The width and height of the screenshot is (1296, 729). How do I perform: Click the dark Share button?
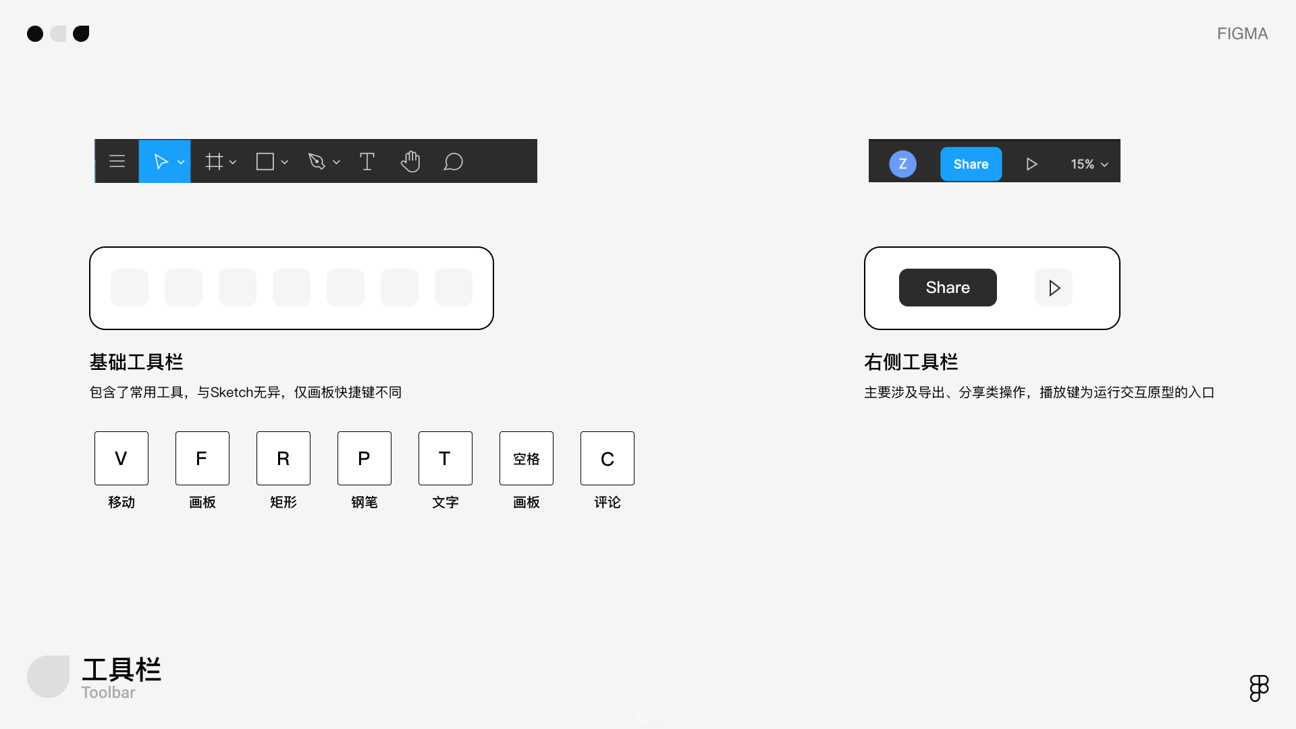click(948, 288)
